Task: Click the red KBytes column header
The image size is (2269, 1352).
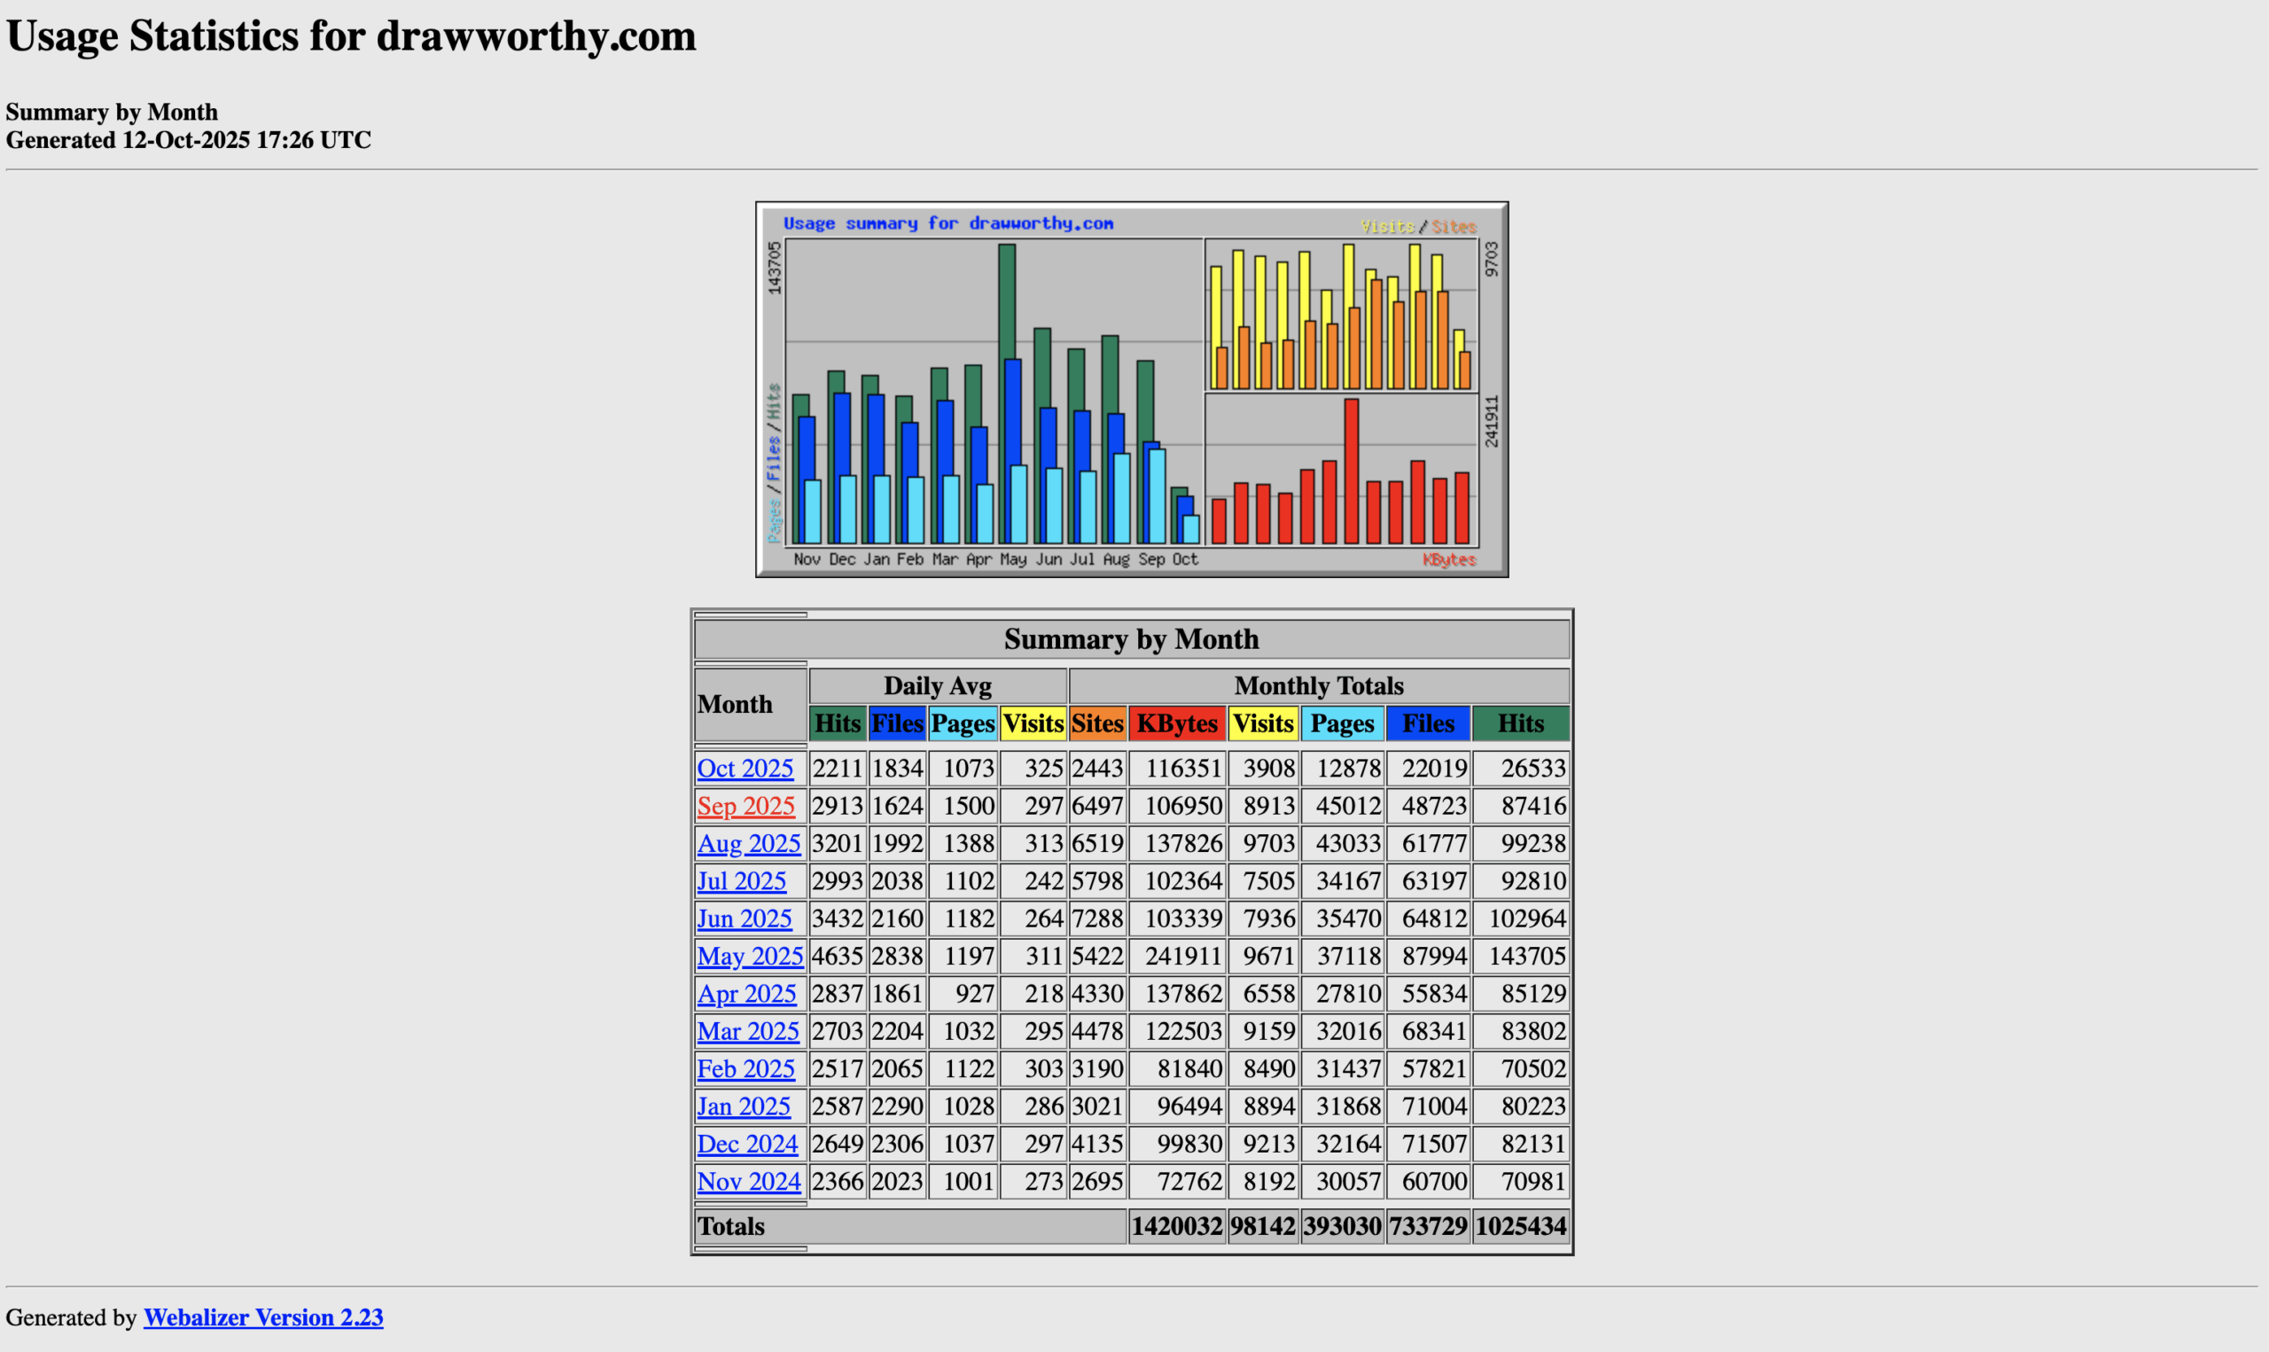Action: pos(1176,723)
